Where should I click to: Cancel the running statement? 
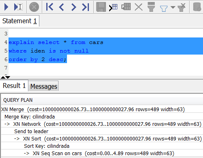point(34,7)
